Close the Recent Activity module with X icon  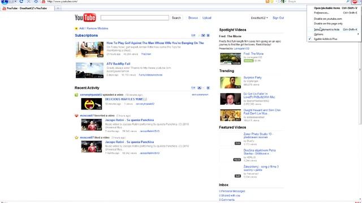208,88
